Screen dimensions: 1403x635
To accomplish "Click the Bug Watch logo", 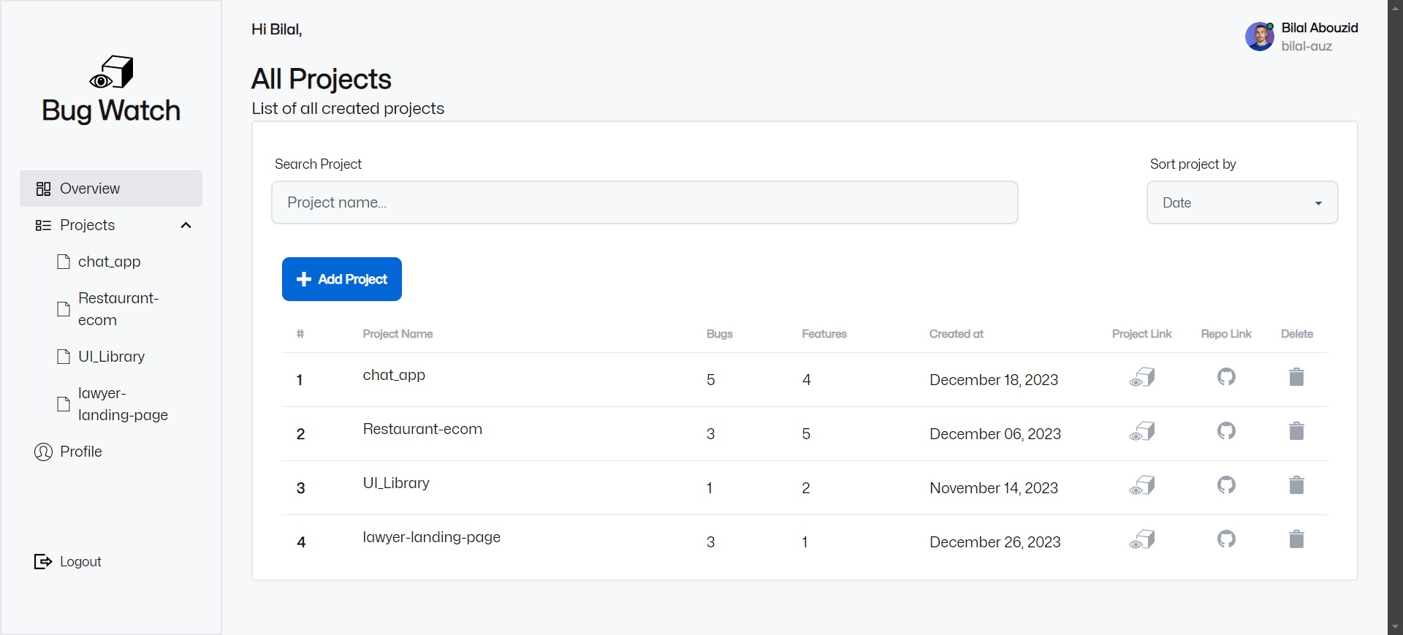I will (x=111, y=90).
